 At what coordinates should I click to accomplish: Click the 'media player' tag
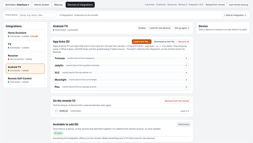point(76,111)
